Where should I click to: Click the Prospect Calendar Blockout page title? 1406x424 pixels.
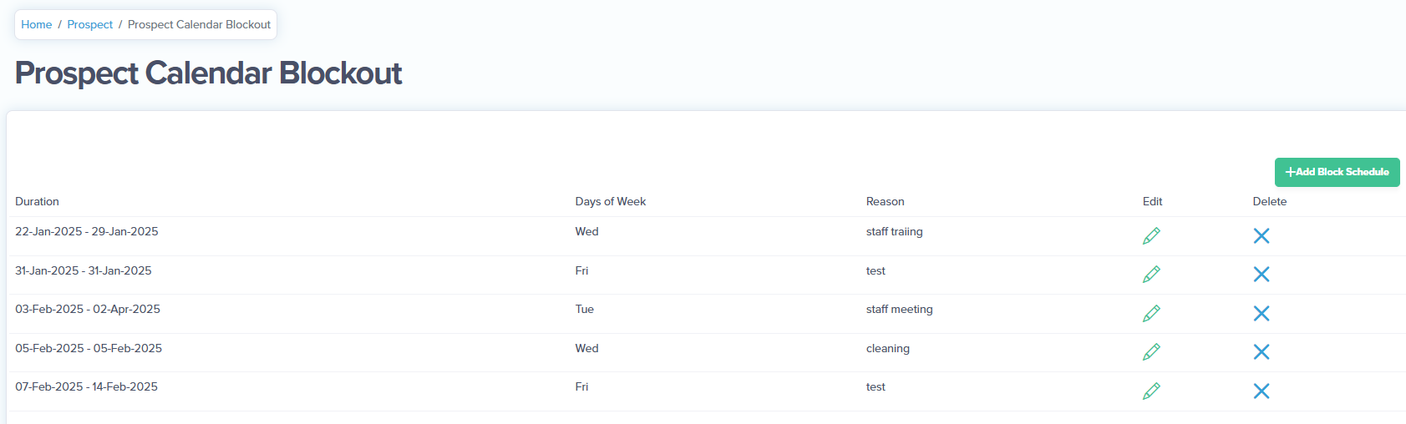click(x=209, y=73)
